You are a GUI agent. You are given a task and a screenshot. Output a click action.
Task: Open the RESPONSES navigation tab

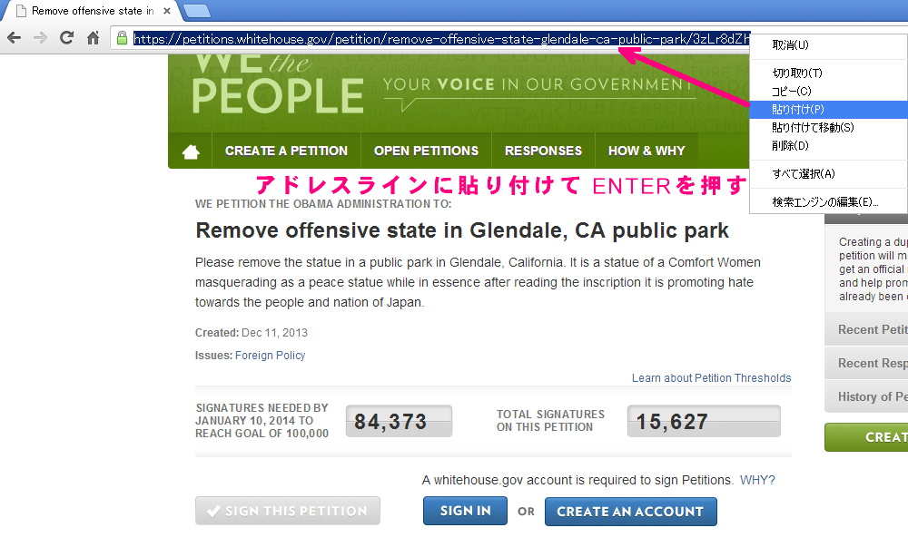543,151
